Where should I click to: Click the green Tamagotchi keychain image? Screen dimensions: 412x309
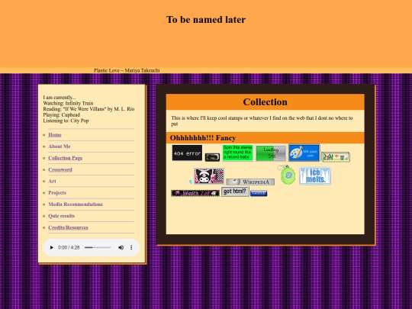point(287,175)
